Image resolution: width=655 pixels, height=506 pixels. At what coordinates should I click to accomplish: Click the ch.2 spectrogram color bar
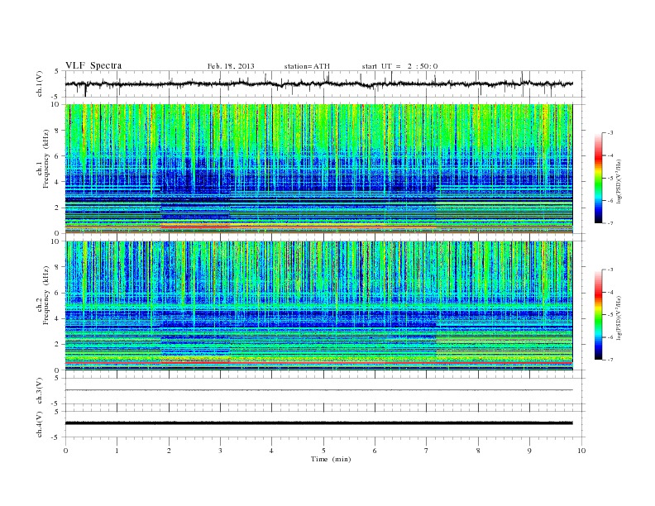[598, 315]
